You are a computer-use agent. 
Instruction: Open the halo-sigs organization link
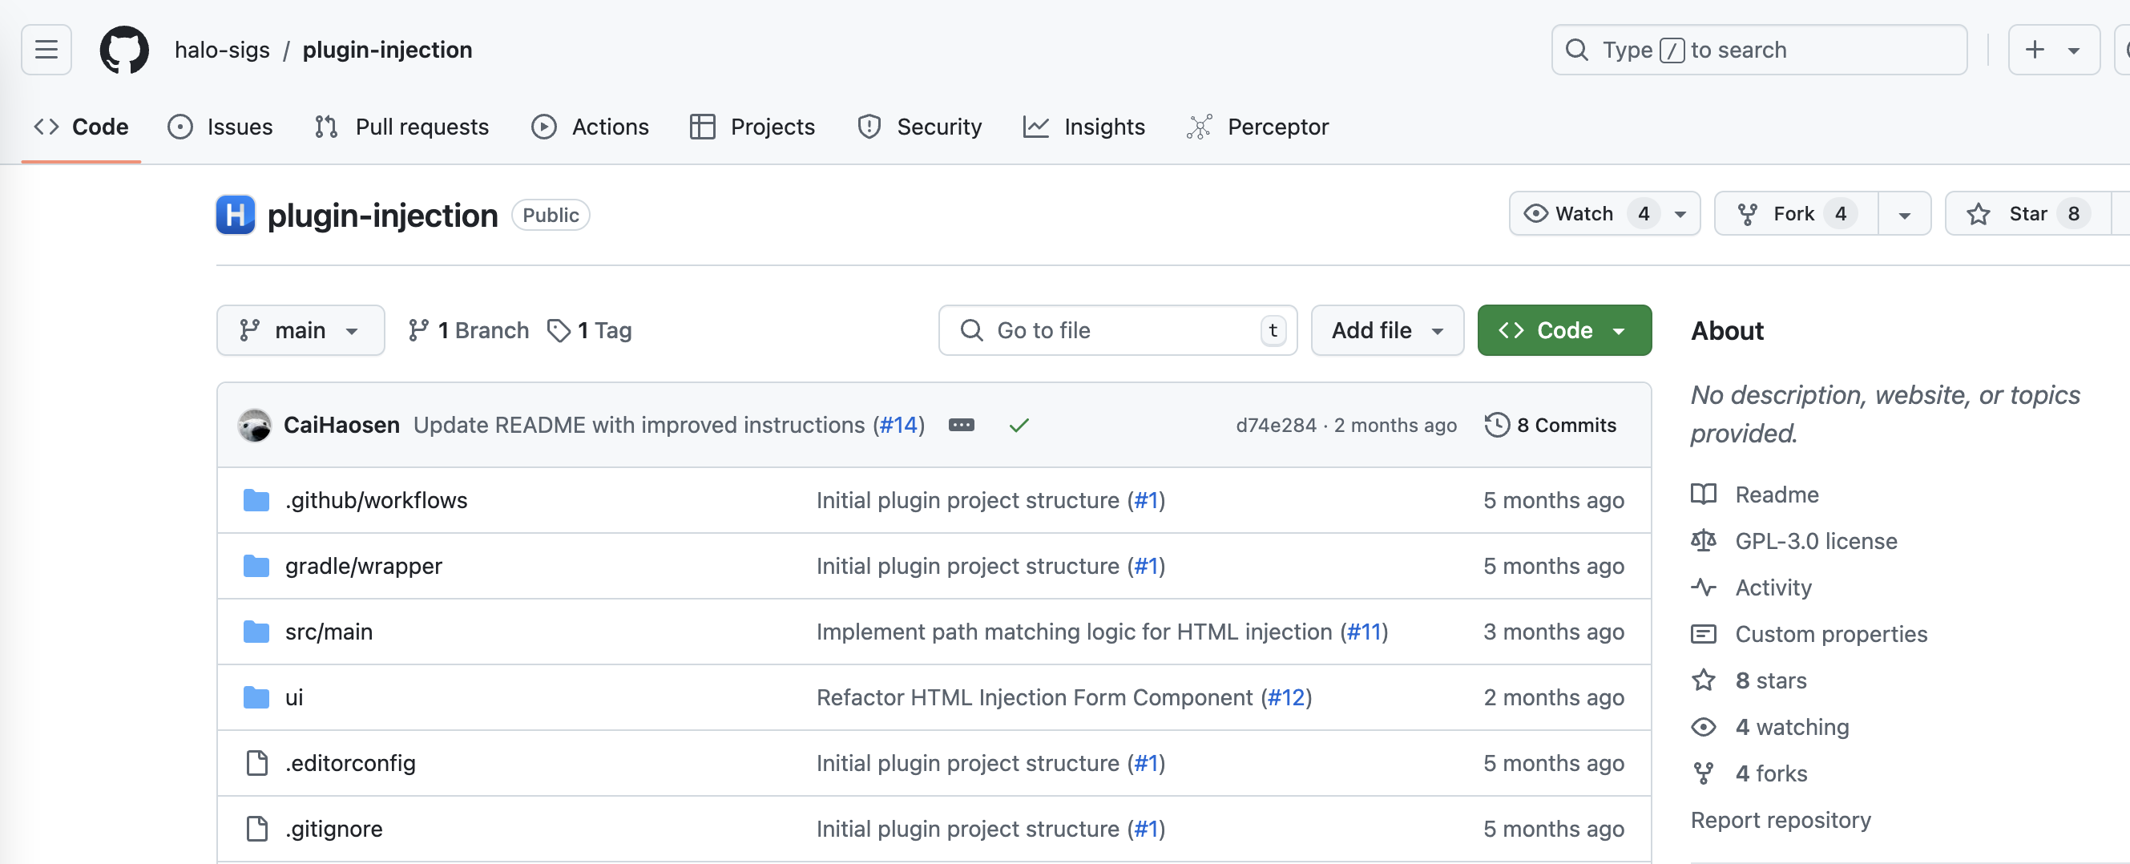point(222,50)
